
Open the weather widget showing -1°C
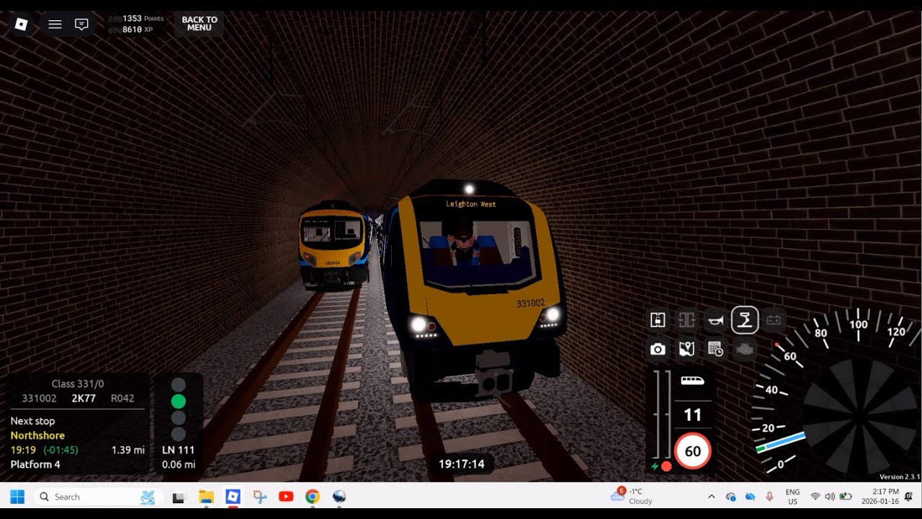tap(632, 496)
